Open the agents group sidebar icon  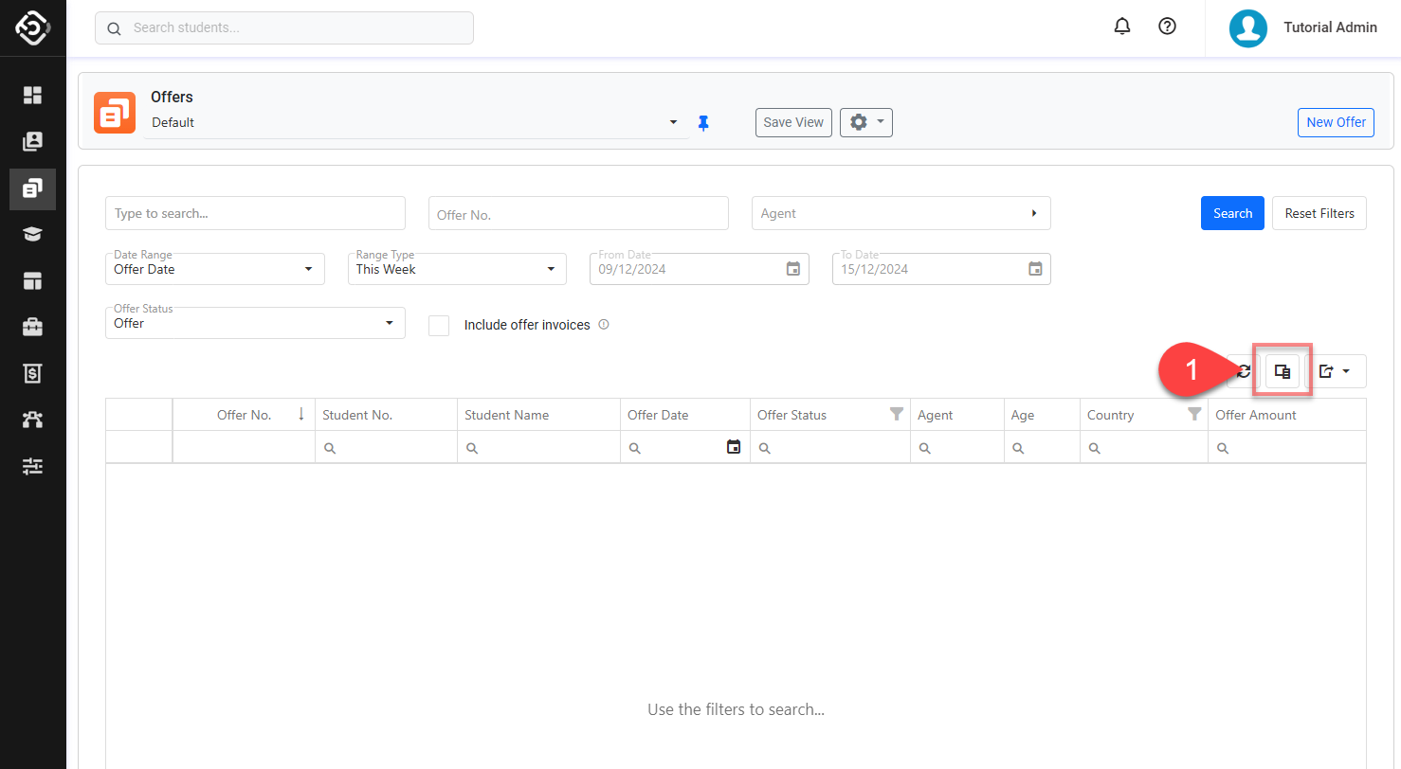(33, 420)
